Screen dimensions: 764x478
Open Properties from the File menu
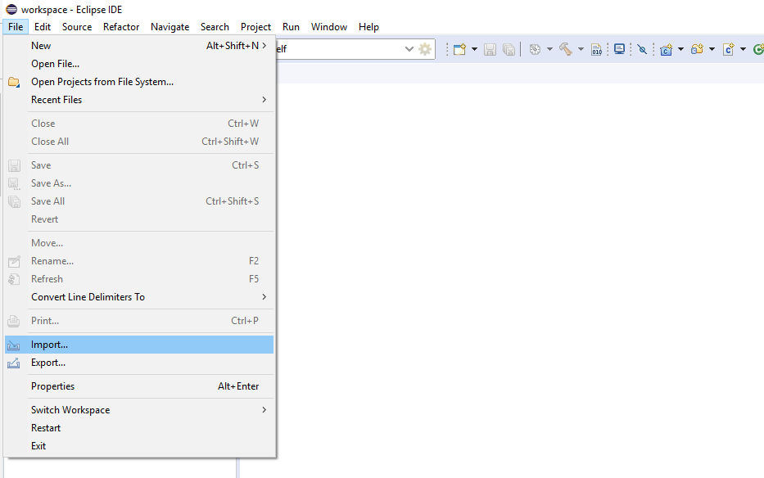pos(139,386)
